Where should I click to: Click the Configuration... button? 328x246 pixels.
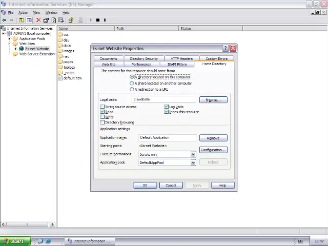point(213,150)
